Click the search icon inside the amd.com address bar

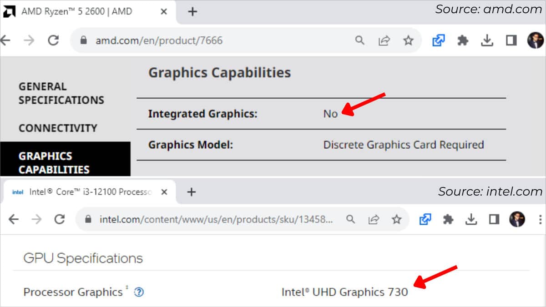[x=360, y=40]
